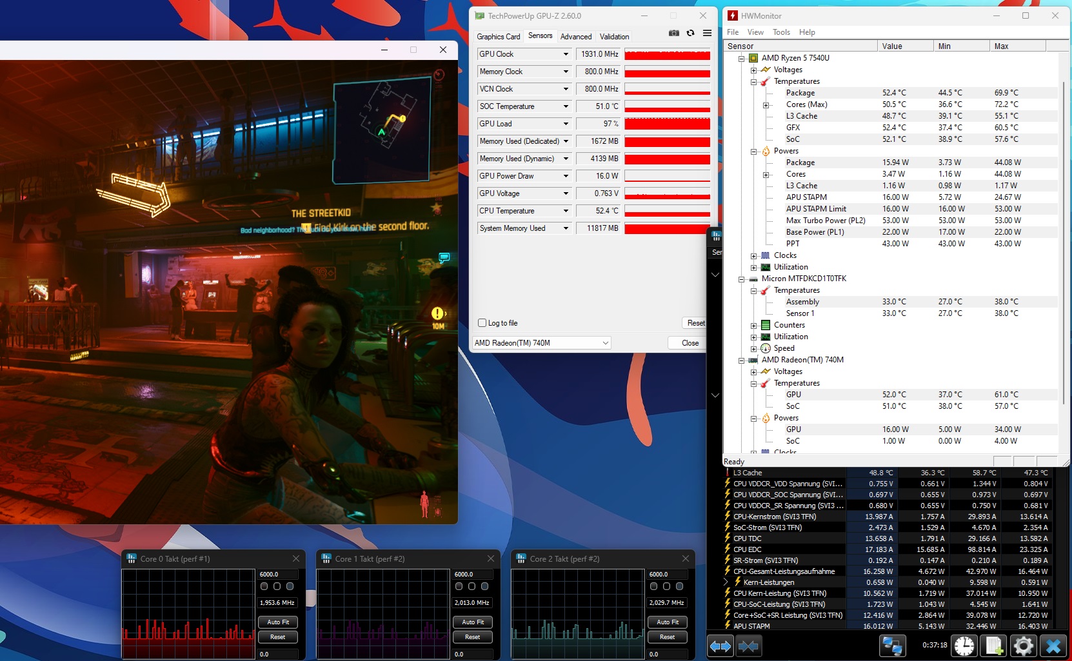Expand the Counters node under Micron
Screen dimensions: 1072x661
pyautogui.click(x=753, y=326)
